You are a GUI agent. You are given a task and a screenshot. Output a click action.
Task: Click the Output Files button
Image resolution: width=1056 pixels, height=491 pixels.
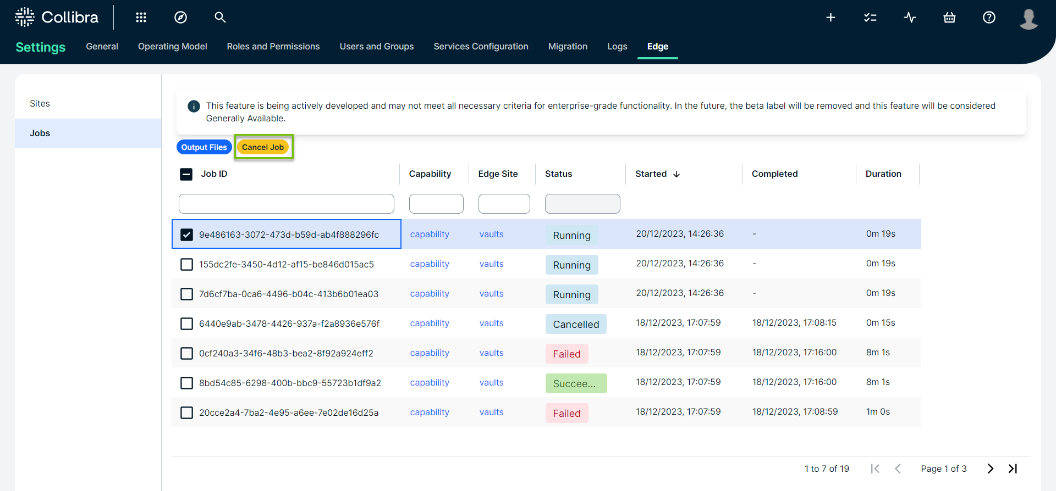click(x=204, y=147)
